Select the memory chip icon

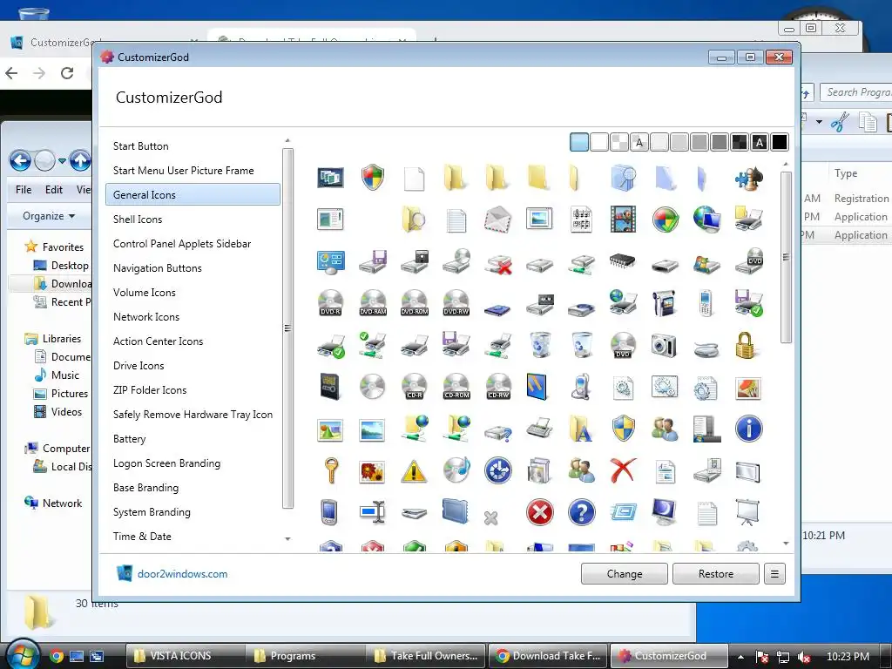coord(623,261)
